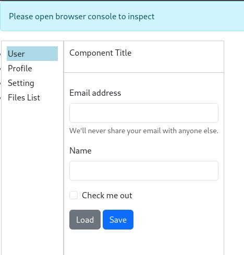
Task: Switch to the Setting section
Action: coord(21,83)
